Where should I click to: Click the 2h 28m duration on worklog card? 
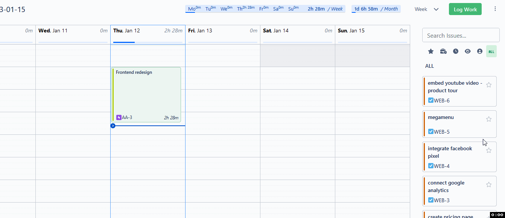click(x=171, y=118)
